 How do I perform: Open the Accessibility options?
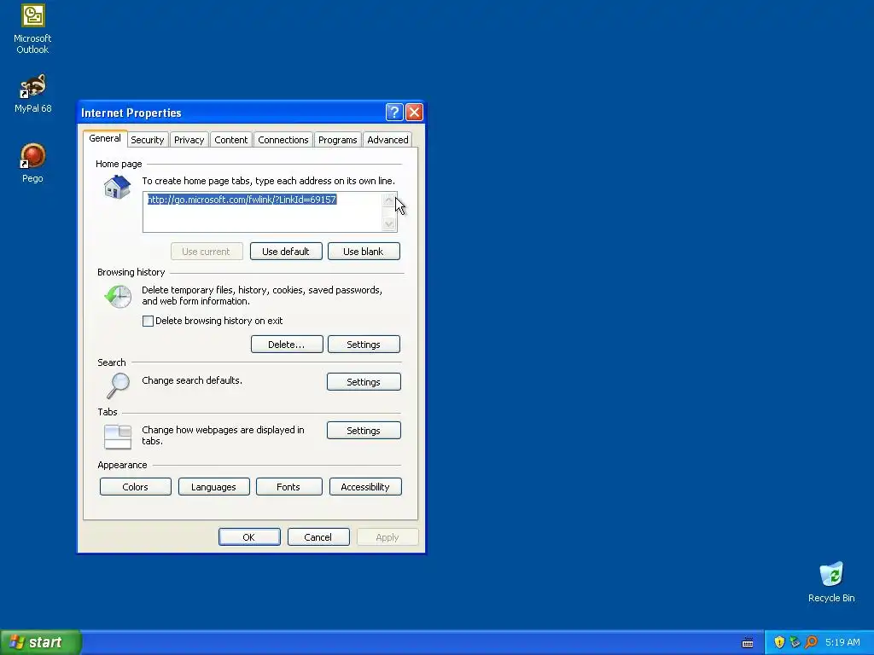(x=365, y=486)
